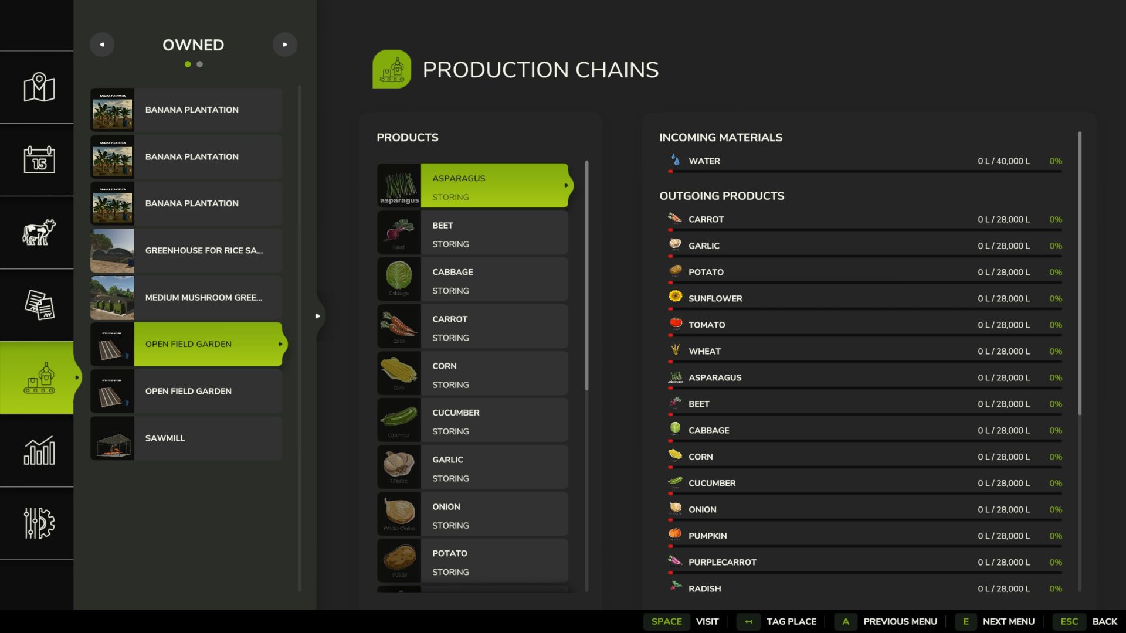The height and width of the screenshot is (633, 1126).
Task: Open the animals cow sidebar icon
Action: [39, 232]
